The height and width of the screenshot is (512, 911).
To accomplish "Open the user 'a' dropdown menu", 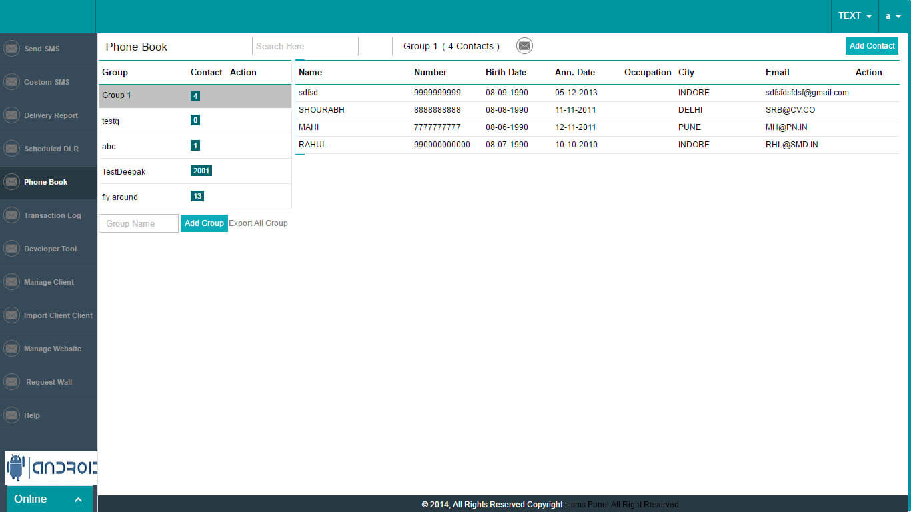I will [894, 16].
